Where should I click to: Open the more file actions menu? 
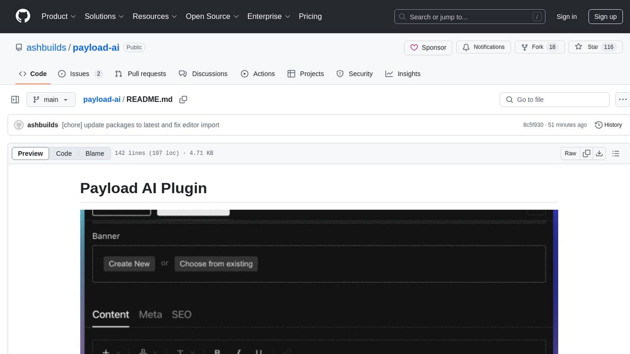[623, 100]
